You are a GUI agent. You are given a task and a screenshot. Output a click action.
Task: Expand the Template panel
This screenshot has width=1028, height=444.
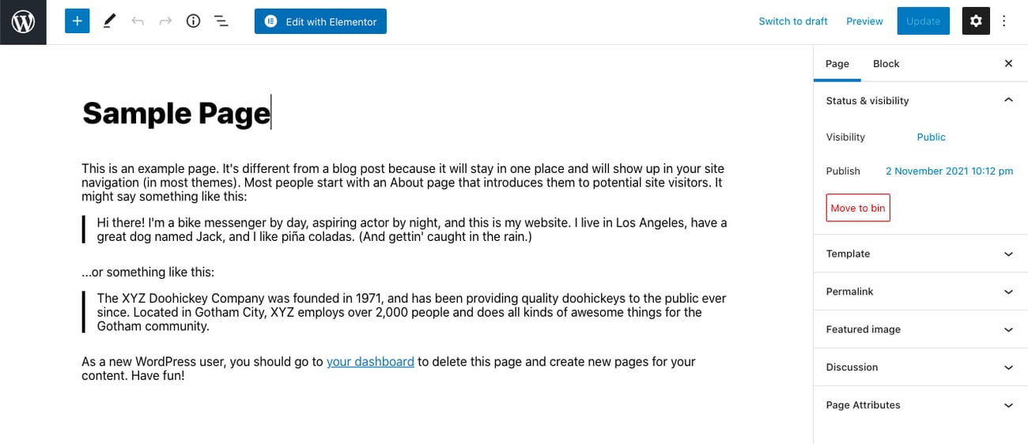1007,254
